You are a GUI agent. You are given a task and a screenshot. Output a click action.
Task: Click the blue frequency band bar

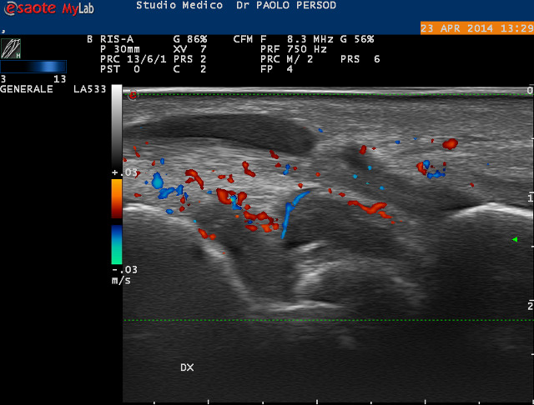click(33, 67)
